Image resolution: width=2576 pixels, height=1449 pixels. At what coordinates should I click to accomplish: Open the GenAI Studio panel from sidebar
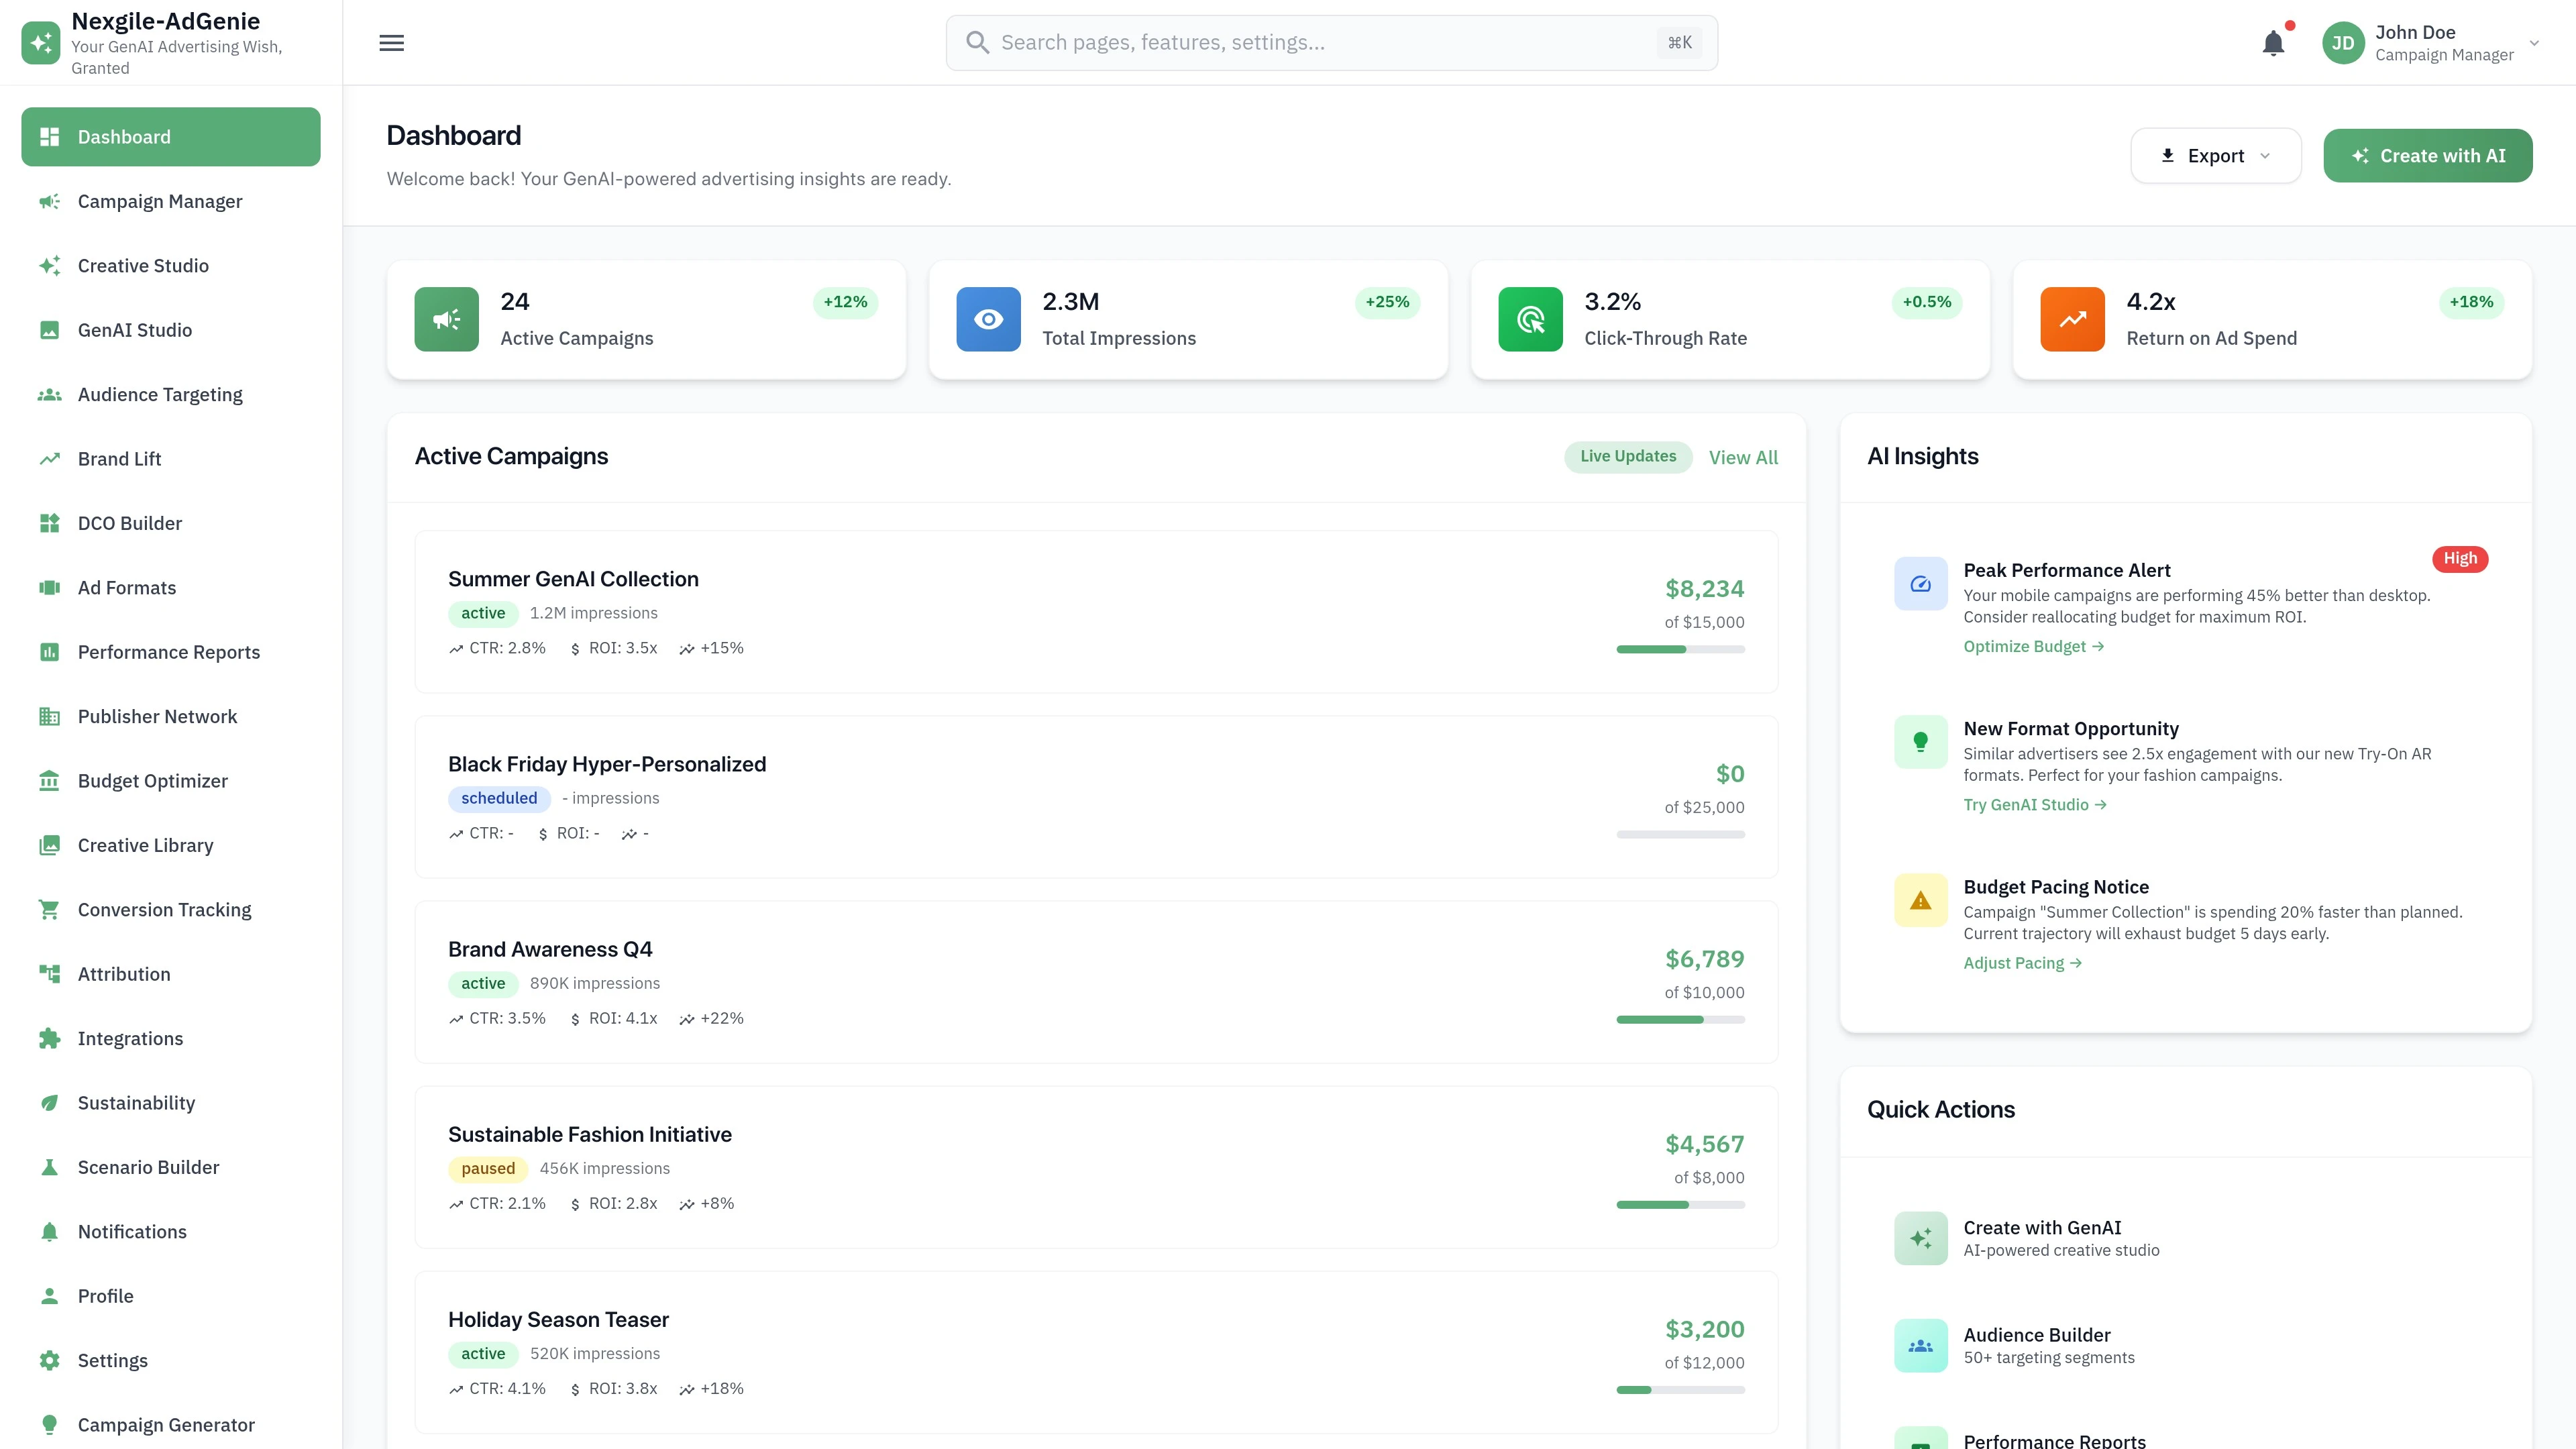coord(134,329)
